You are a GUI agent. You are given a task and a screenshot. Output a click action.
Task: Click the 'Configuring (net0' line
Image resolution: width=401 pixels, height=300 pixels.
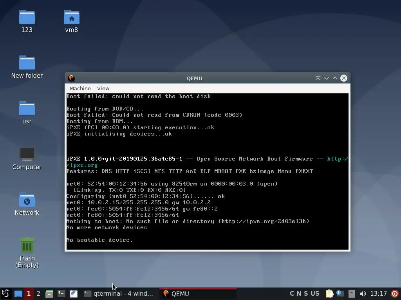click(146, 196)
